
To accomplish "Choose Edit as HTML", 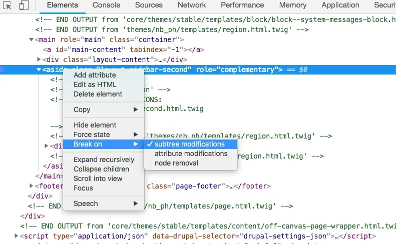I will [x=104, y=84].
